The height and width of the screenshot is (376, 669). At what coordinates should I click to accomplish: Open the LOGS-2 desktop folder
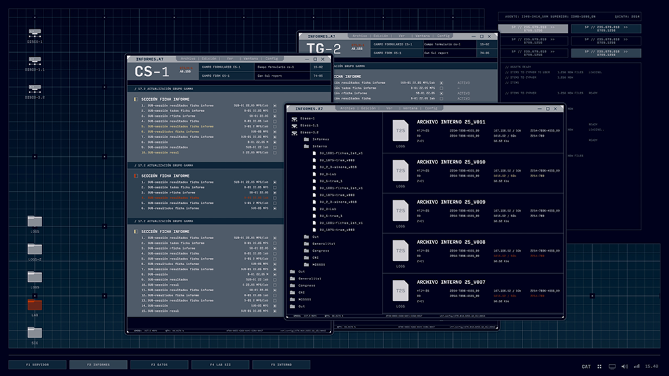pyautogui.click(x=35, y=248)
